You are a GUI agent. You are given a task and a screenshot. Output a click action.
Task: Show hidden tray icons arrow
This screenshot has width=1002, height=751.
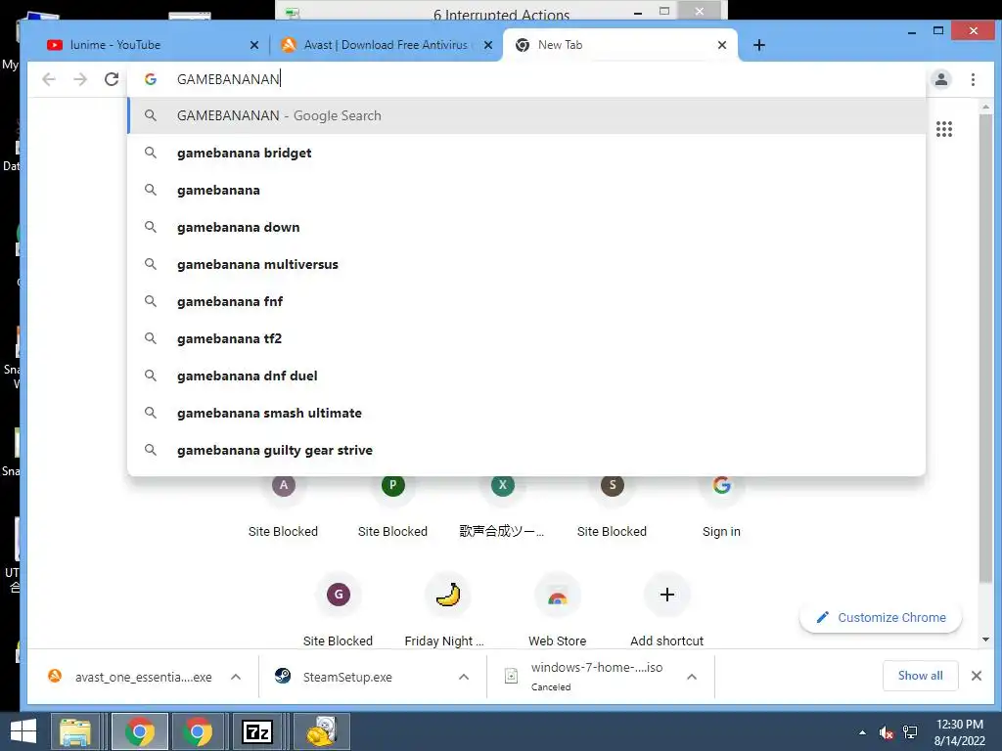coord(862,732)
